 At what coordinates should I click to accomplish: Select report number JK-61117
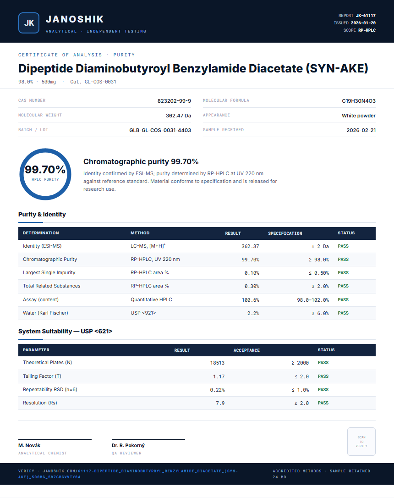pyautogui.click(x=366, y=16)
